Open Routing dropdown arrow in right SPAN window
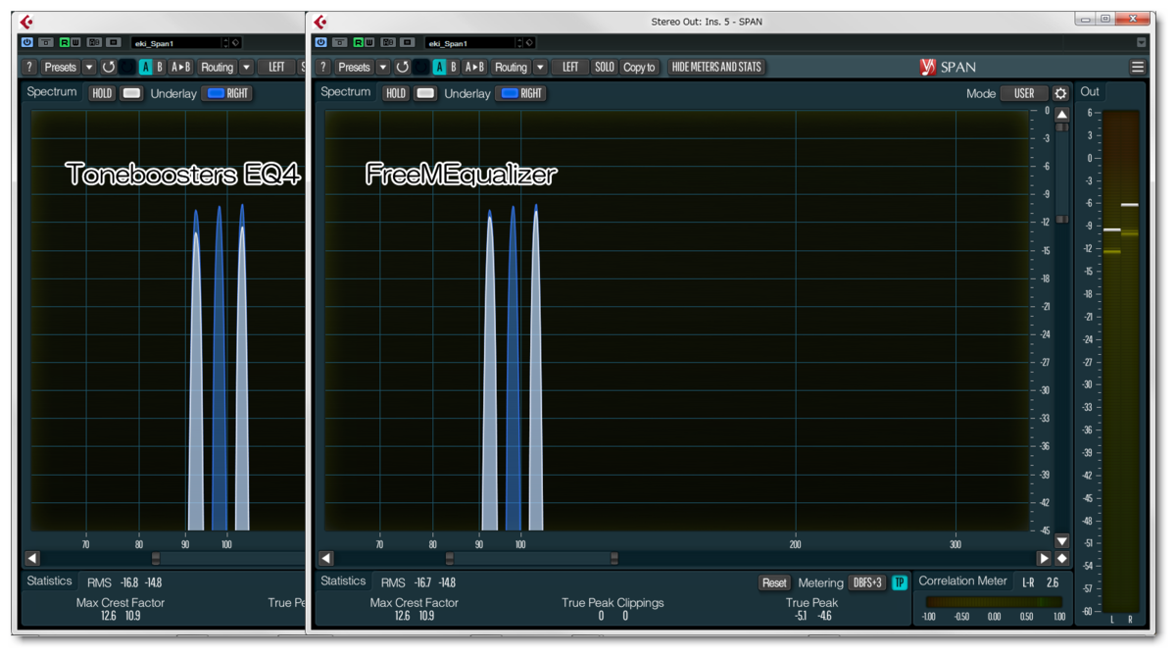Screen dimensions: 1176x656 click(x=540, y=68)
